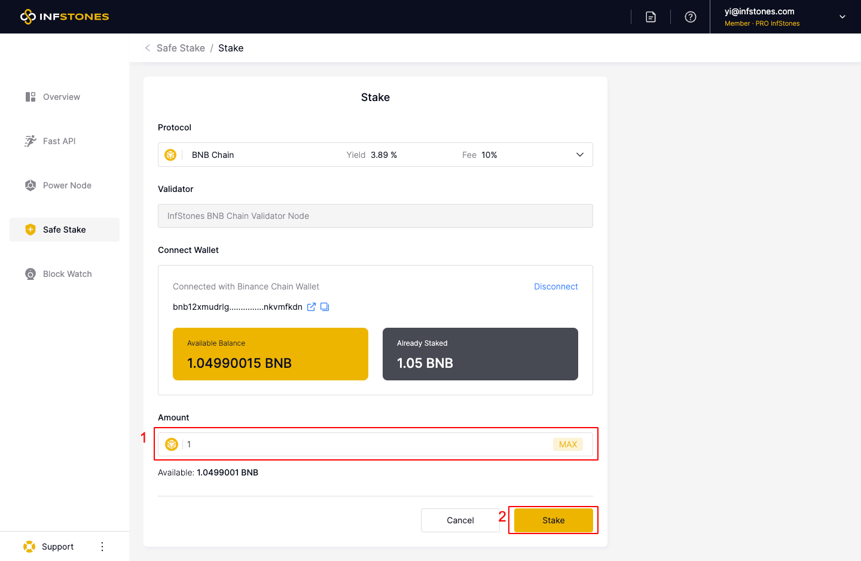The image size is (861, 561).
Task: Expand the account menu chevron
Action: pyautogui.click(x=842, y=17)
